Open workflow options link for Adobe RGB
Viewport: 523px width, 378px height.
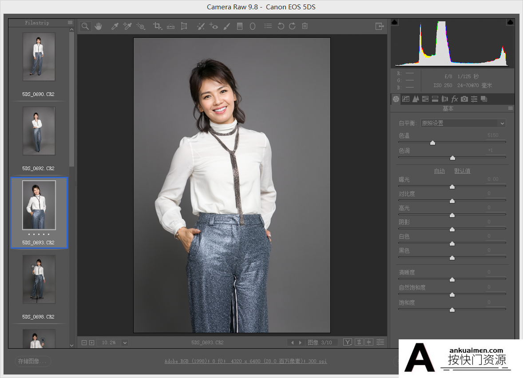click(246, 361)
